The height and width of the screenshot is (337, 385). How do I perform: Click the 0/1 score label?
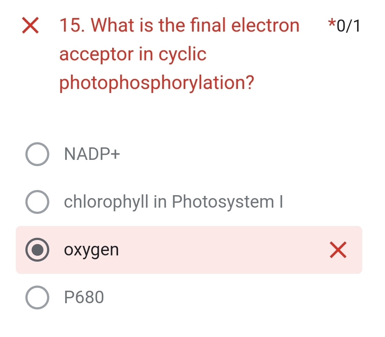pyautogui.click(x=347, y=25)
